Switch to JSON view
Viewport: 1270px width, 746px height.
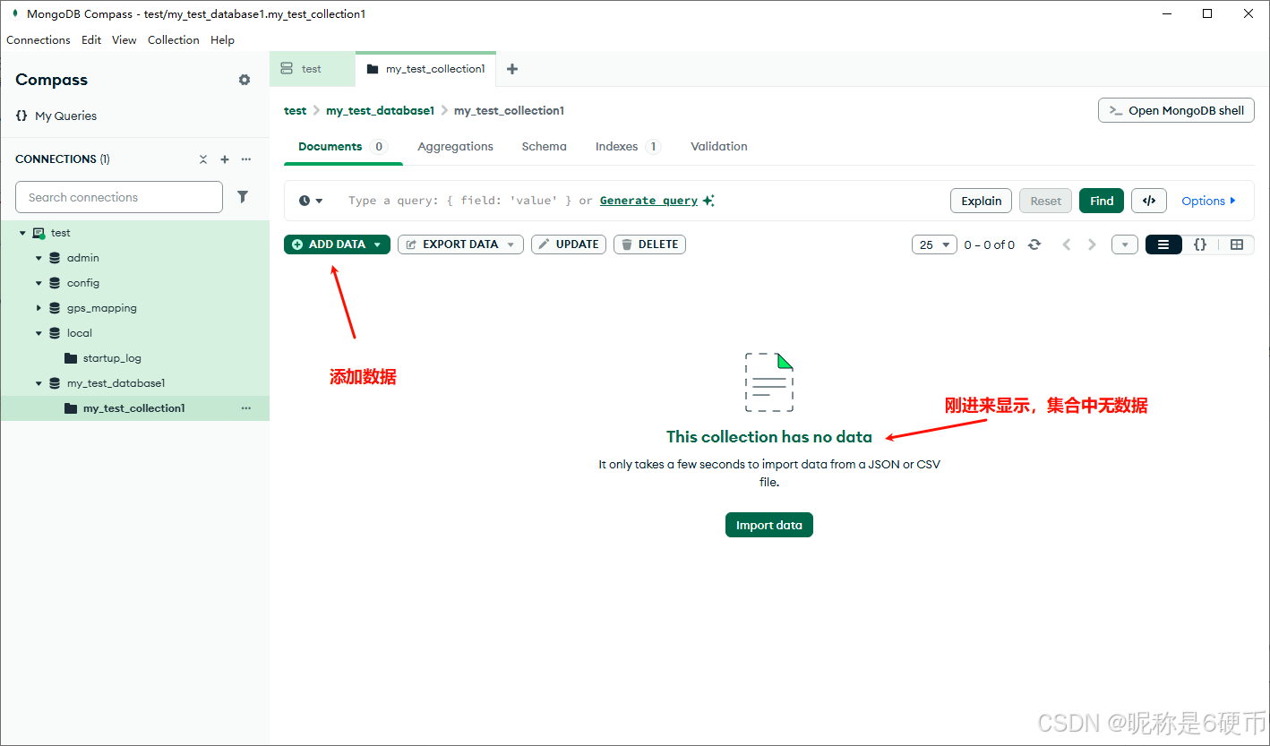click(1200, 244)
